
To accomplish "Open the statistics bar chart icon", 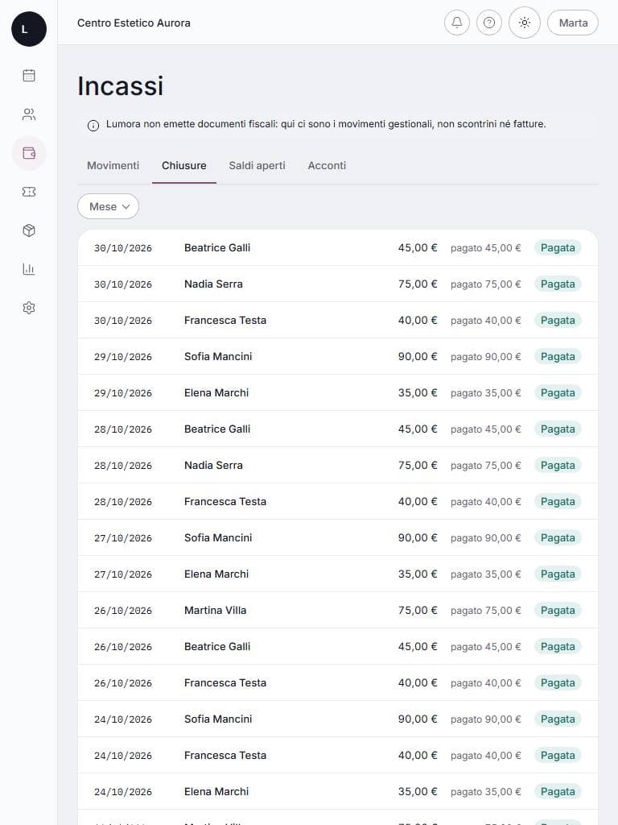I will [29, 269].
